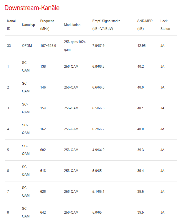Select the SNR/MER (dB) column header
186x219 pixels.
click(145, 25)
